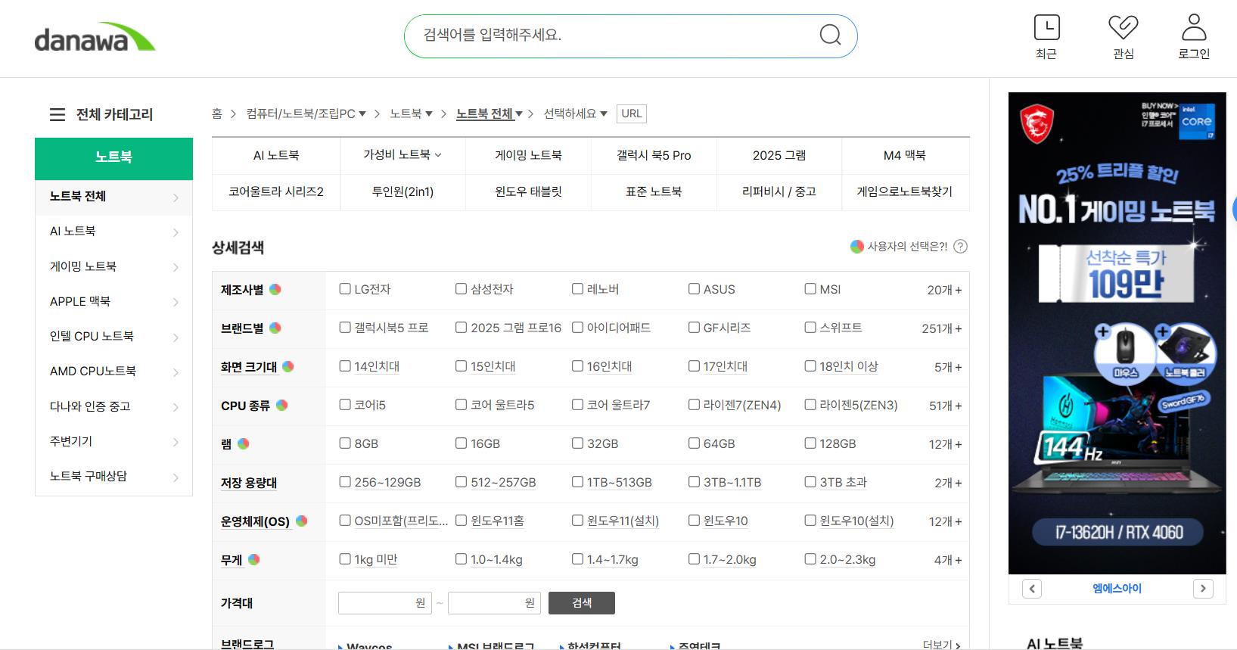Go to 홈 breadcrumb link
This screenshot has height=650, width=1237.
click(x=217, y=114)
